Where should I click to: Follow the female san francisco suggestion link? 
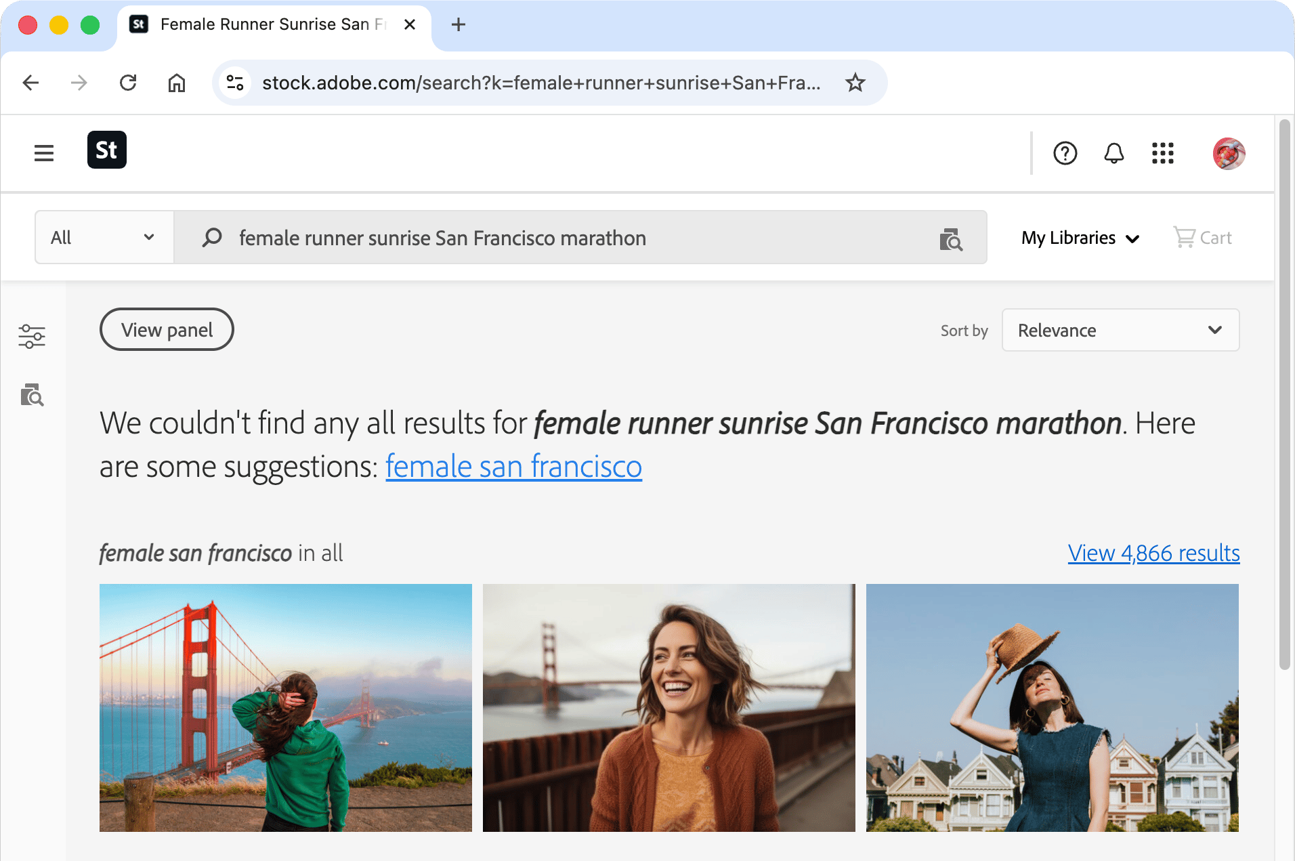point(513,467)
